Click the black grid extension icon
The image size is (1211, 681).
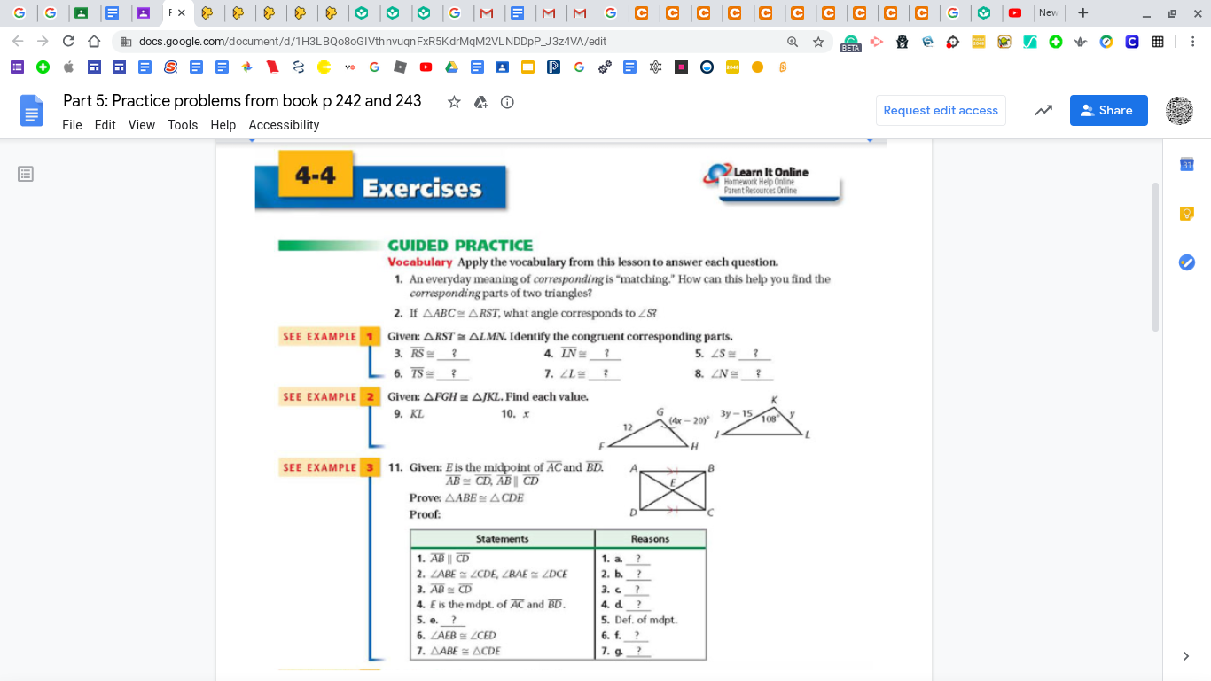(1158, 41)
